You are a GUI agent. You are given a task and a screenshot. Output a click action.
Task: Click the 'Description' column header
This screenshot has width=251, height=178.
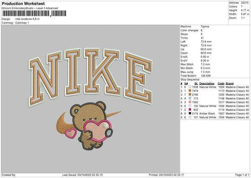(207, 84)
